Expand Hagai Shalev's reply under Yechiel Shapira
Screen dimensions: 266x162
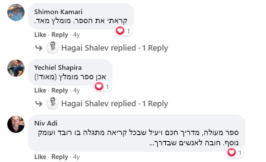point(114,104)
